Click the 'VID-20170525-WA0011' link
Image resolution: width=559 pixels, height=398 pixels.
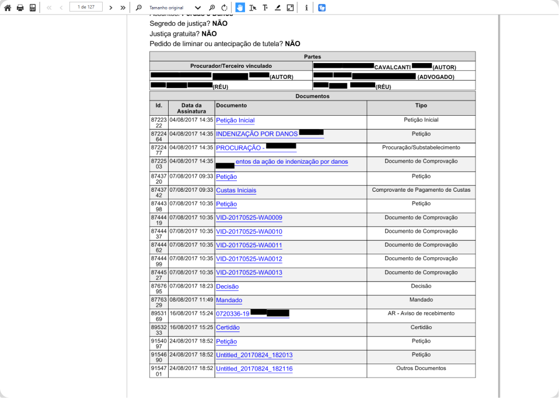249,245
